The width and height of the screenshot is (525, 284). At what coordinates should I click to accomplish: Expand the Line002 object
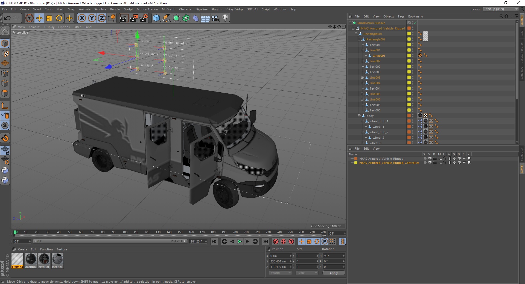click(x=362, y=61)
